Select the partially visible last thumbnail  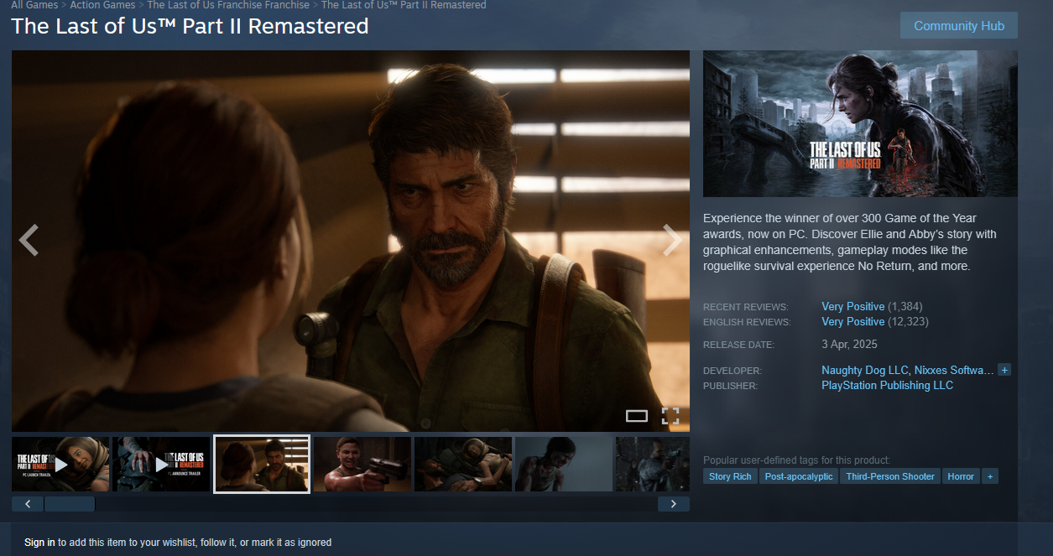pyautogui.click(x=653, y=464)
